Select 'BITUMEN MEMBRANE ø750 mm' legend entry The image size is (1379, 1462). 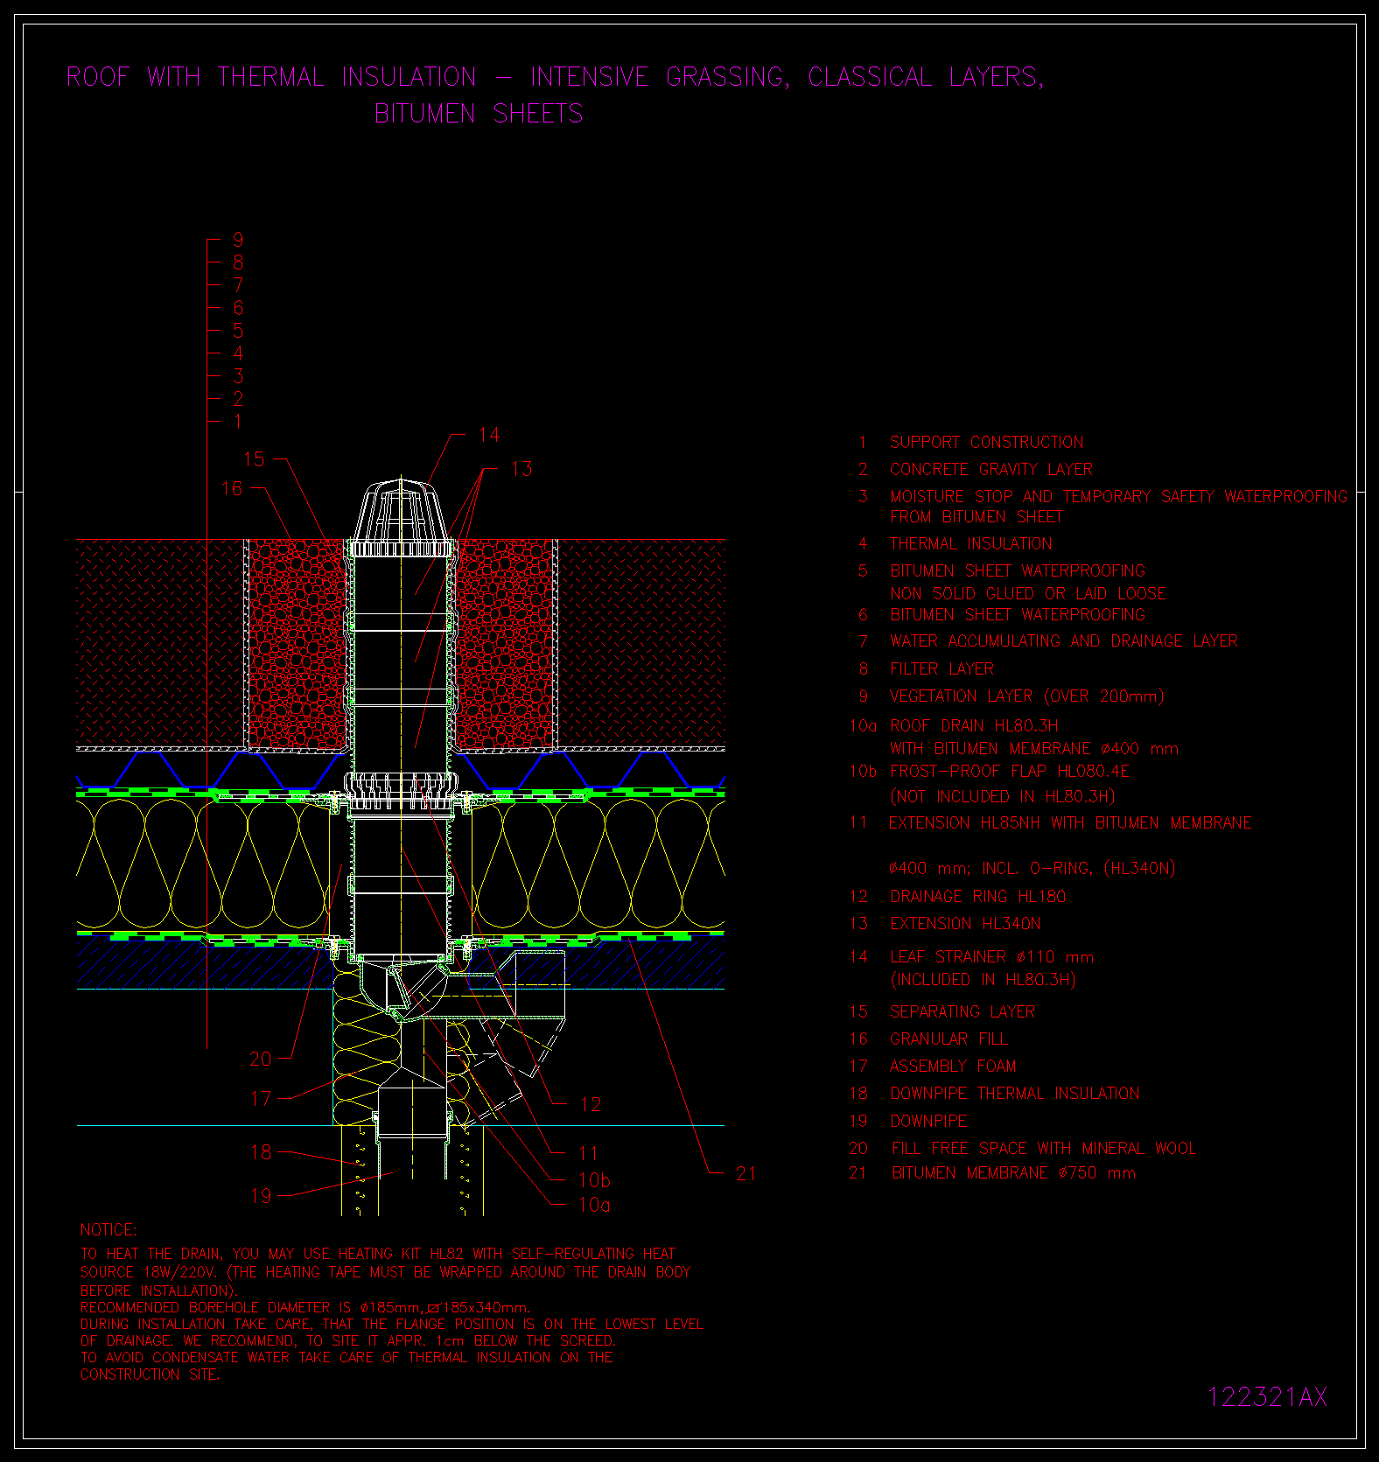point(1014,1172)
